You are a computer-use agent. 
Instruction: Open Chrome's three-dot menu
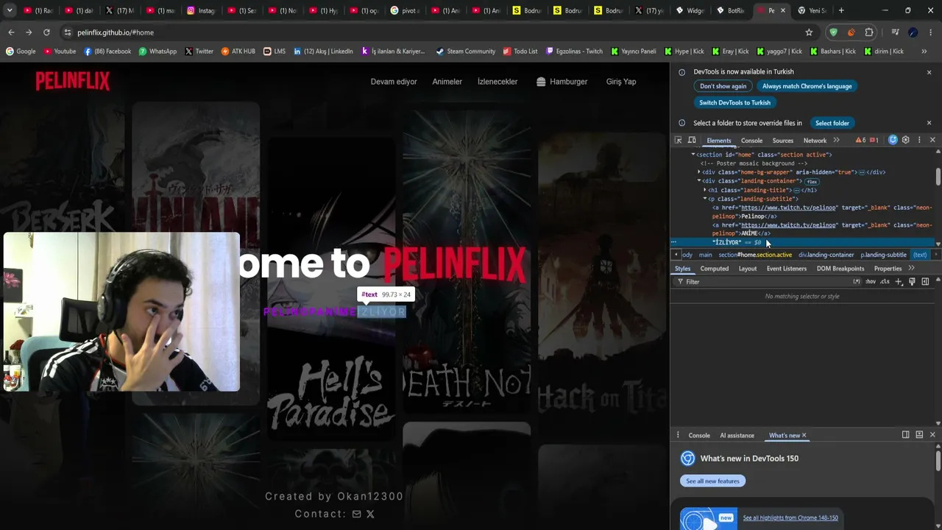pos(931,32)
